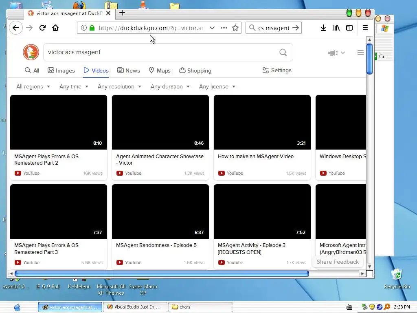Click the Share Feedback button
Screen dimensions: 417x313
[x=338, y=262]
